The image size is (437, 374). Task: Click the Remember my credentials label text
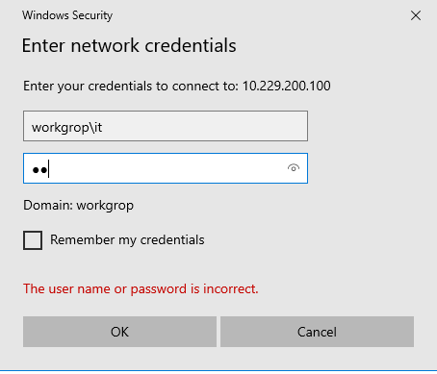click(x=127, y=240)
